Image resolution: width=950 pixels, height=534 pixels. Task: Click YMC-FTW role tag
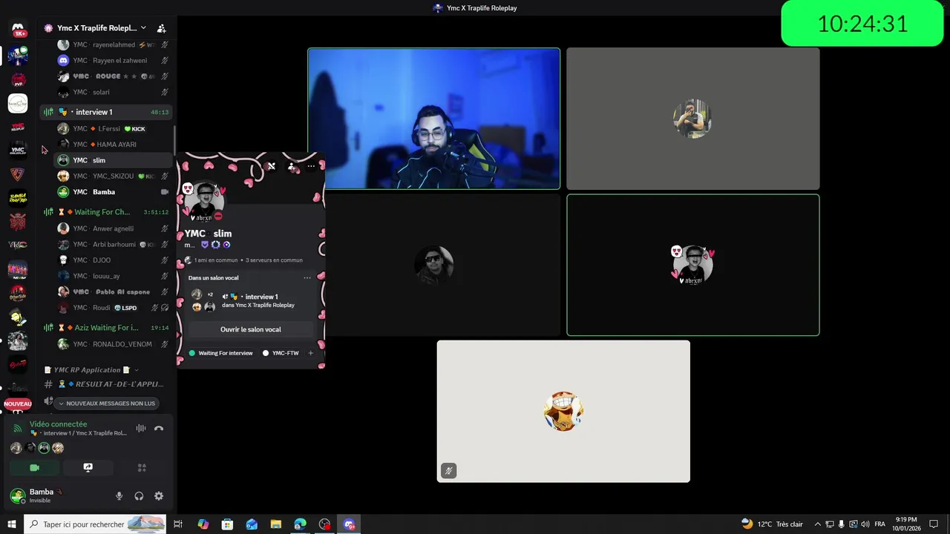281,353
